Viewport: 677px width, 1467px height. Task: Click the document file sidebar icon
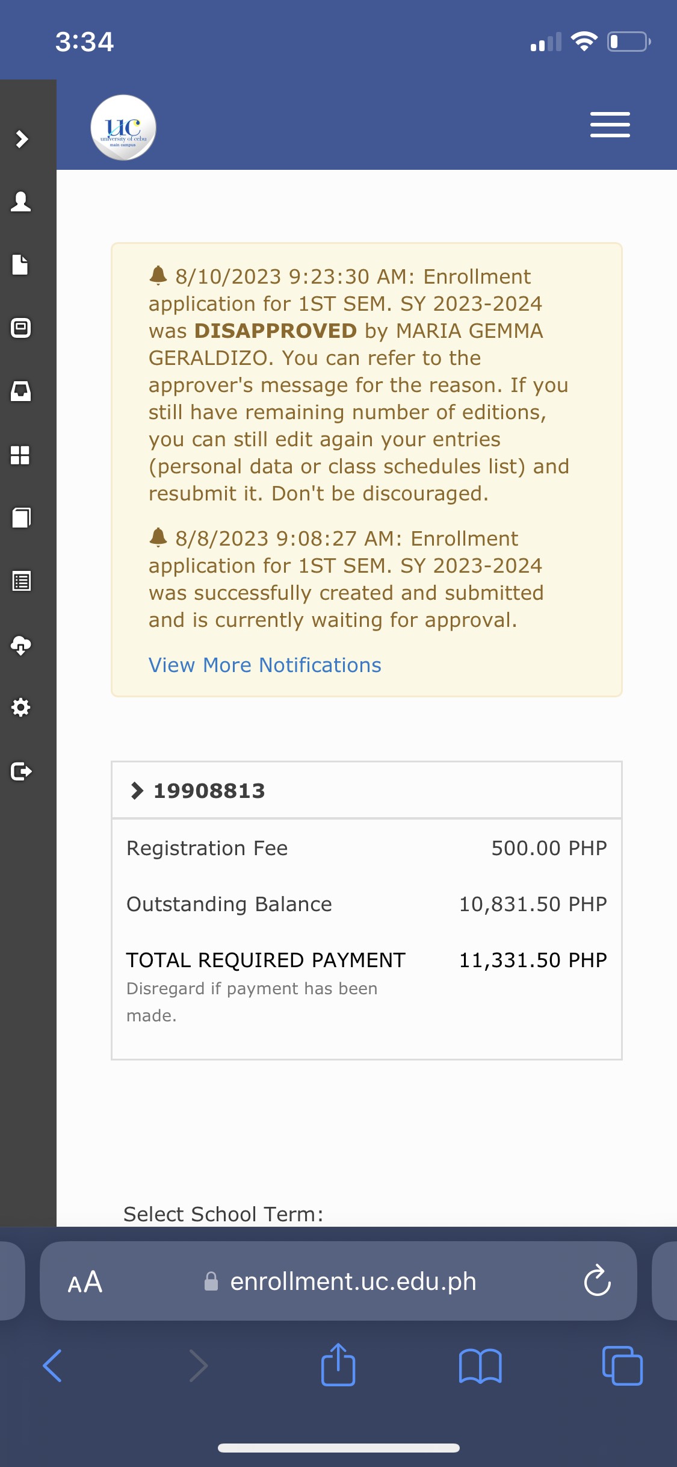20,264
